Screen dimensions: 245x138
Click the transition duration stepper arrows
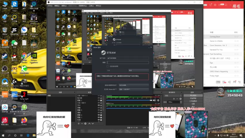click(x=181, y=102)
